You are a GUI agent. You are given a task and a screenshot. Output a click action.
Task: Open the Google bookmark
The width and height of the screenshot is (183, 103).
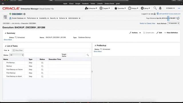click(x=78, y=4)
